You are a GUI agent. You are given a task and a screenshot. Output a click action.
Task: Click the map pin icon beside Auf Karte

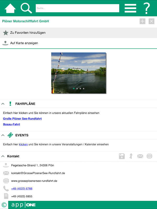point(5,43)
